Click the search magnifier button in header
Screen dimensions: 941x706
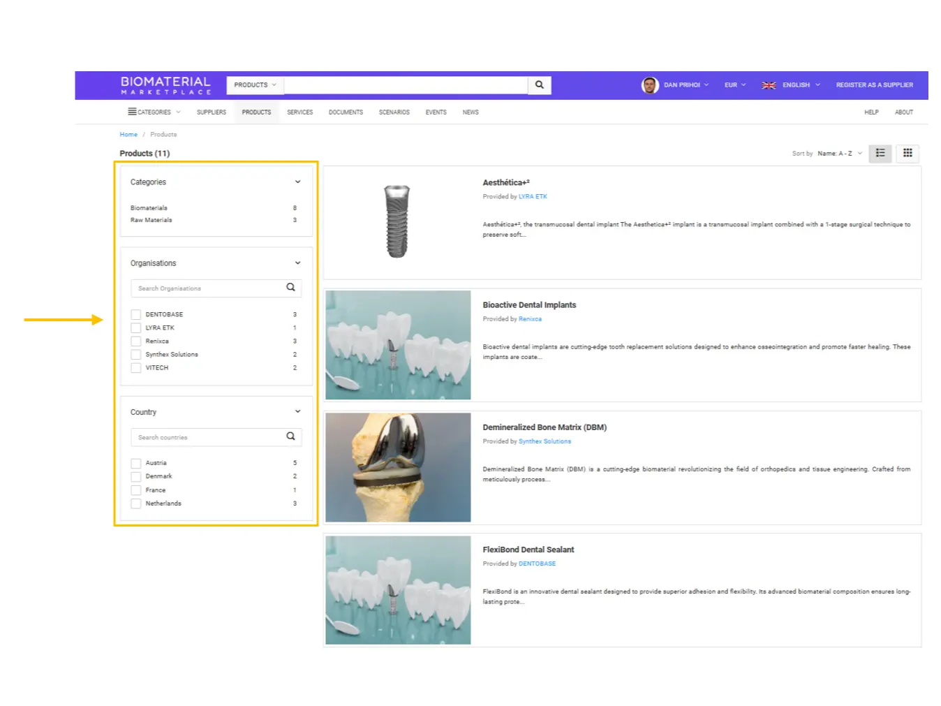pos(539,85)
